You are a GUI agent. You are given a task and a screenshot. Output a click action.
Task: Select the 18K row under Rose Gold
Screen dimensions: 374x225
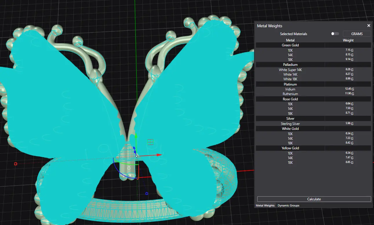click(313, 113)
